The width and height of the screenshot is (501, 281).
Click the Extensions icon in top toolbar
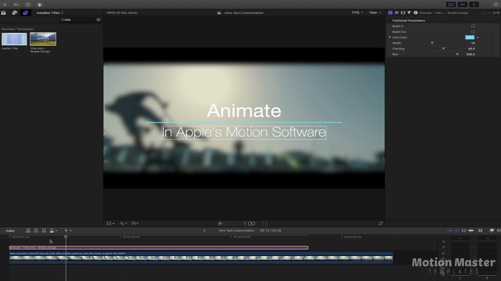pos(40,5)
